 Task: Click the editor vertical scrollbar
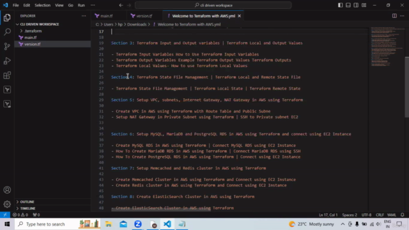click(x=406, y=87)
